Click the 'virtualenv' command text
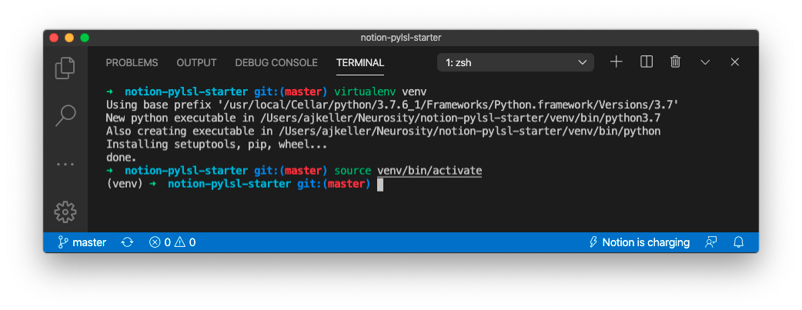Screen dimensions: 802x310 pos(365,92)
